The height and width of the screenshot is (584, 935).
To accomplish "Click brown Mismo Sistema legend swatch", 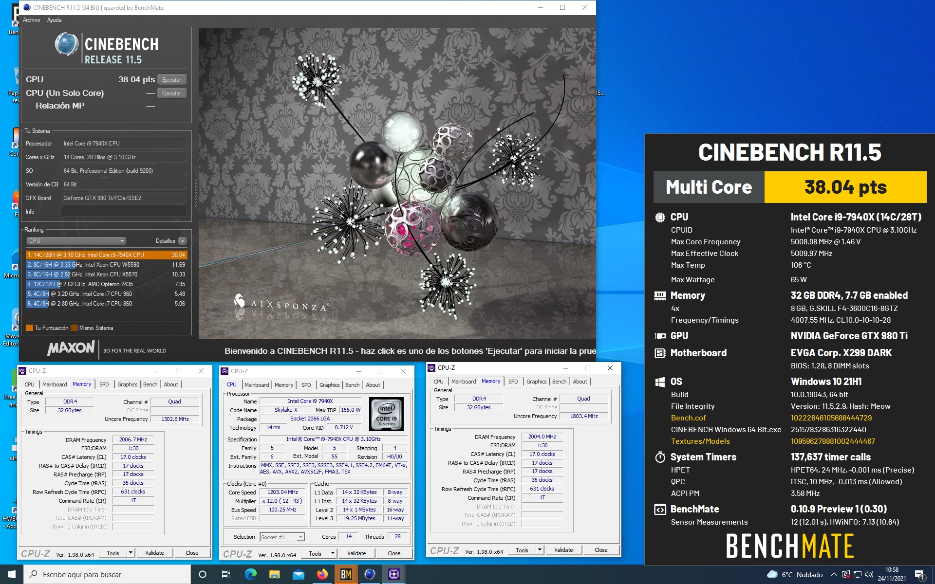I will click(x=74, y=328).
